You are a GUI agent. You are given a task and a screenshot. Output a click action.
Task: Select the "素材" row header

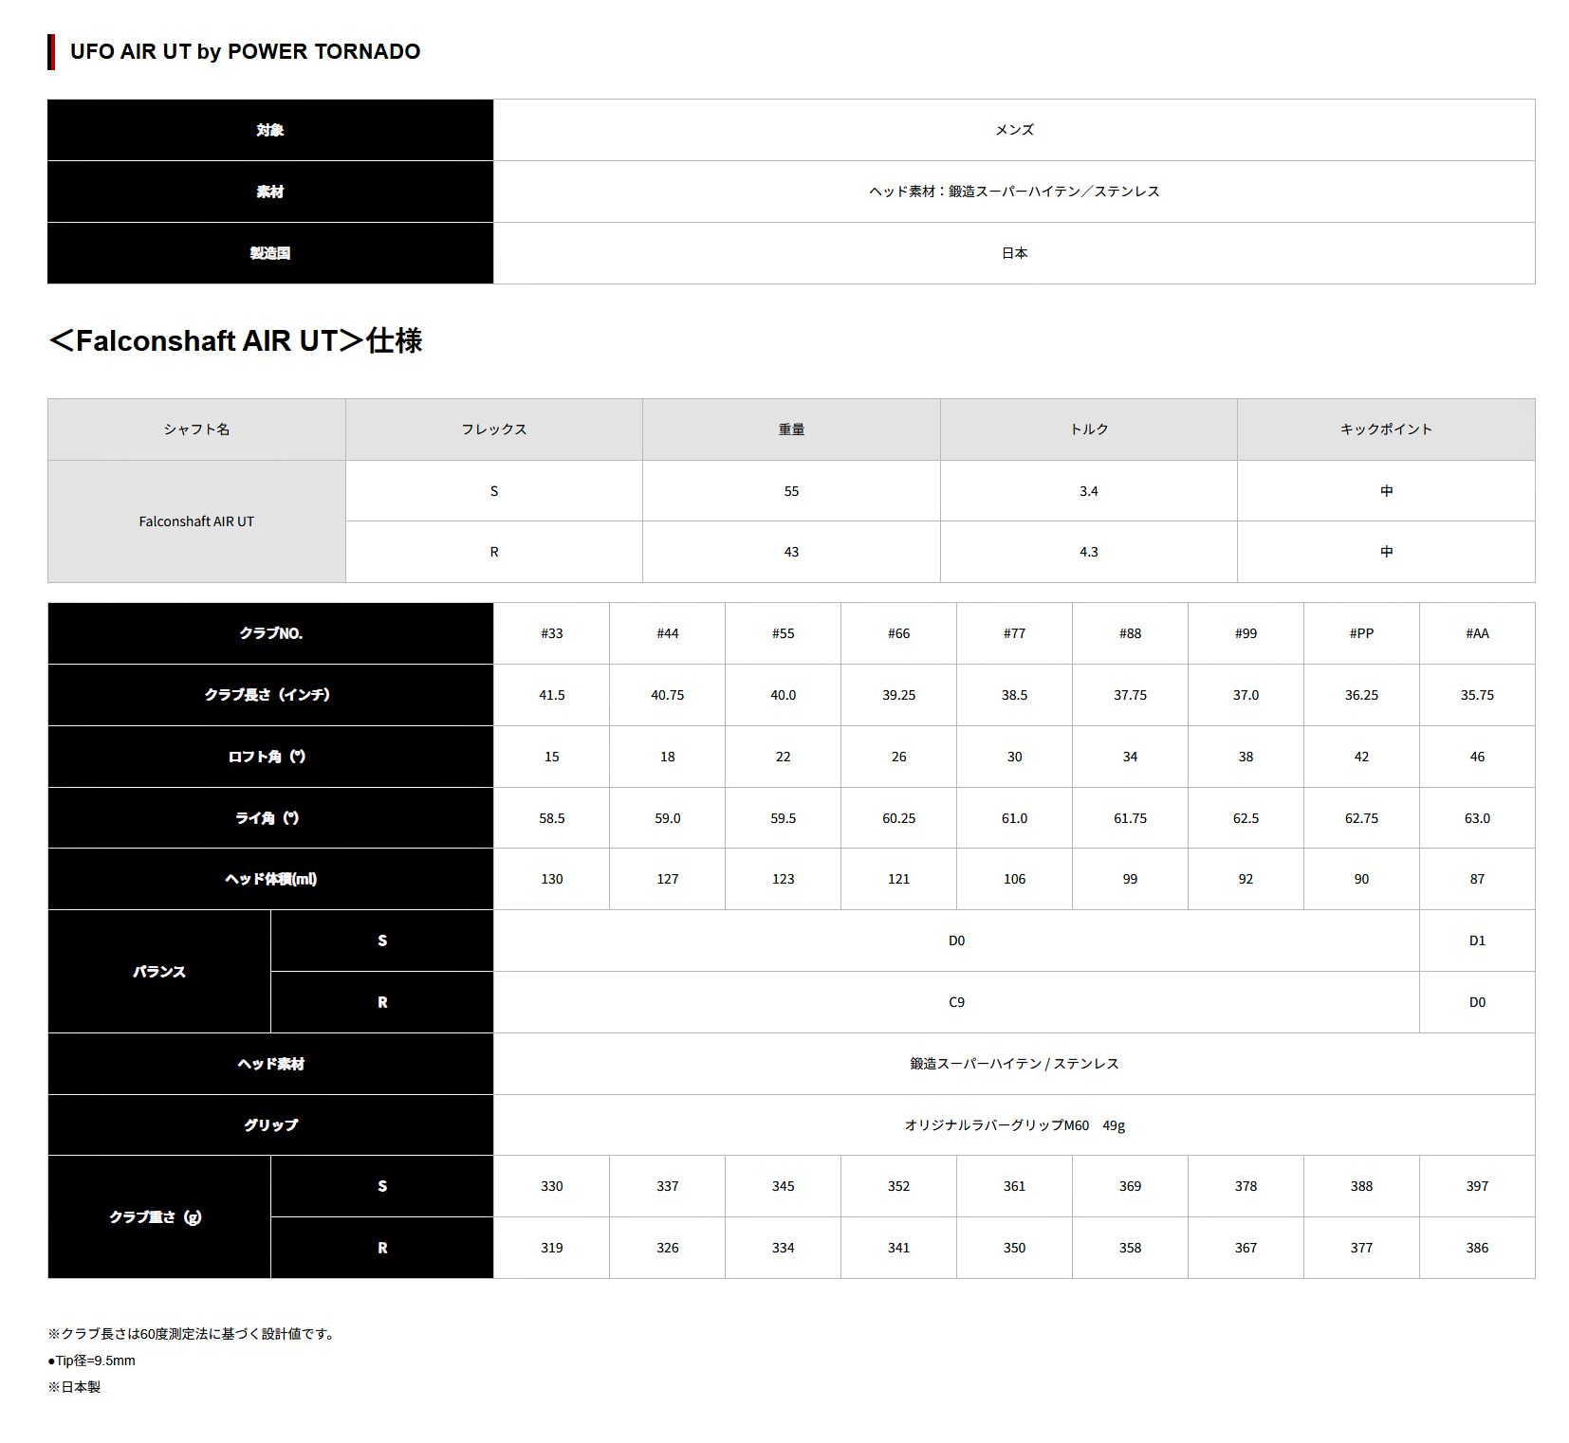point(270,192)
